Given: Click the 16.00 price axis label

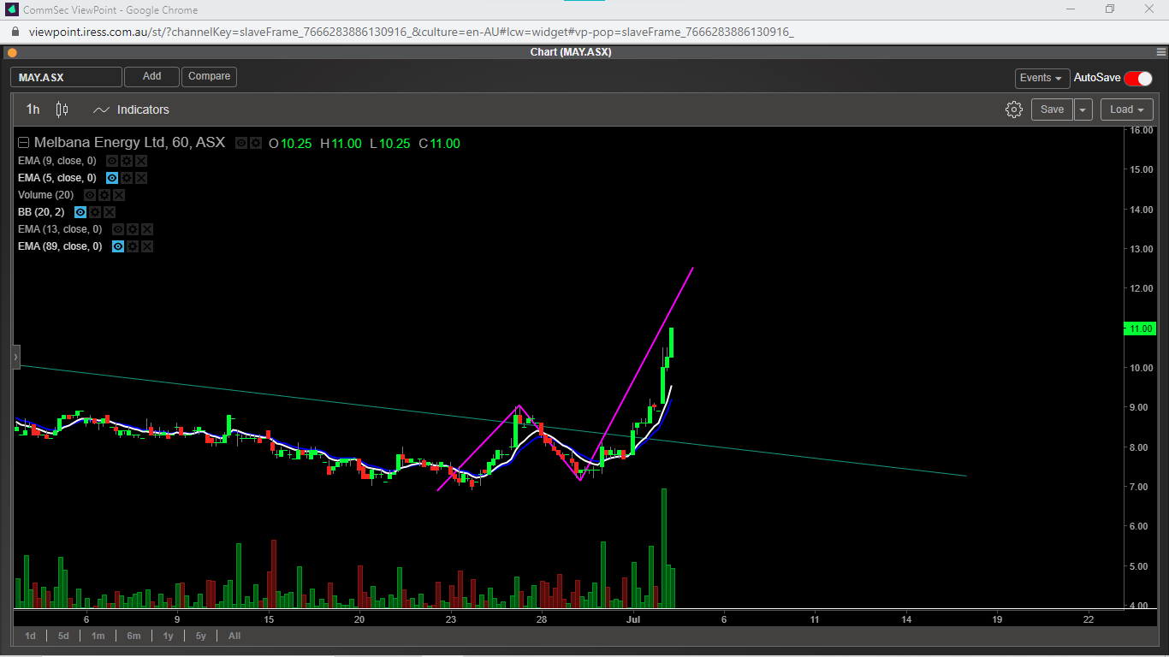Looking at the screenshot, I should (1142, 130).
